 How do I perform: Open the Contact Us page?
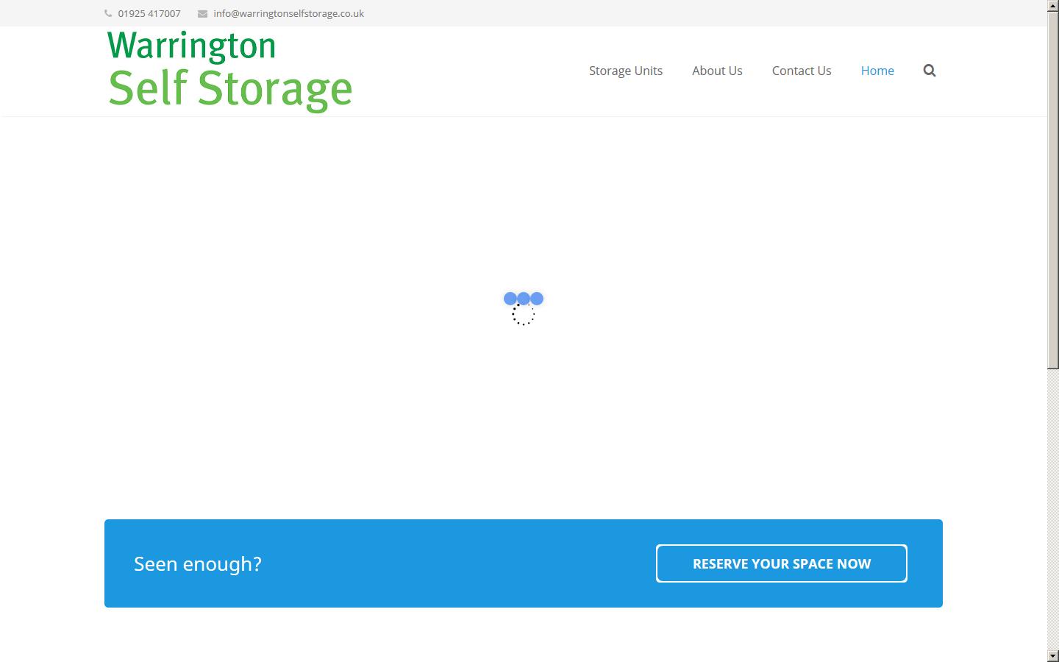[x=801, y=70]
